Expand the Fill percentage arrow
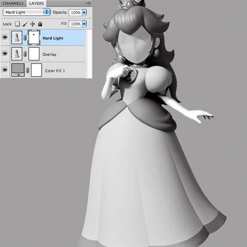 [84, 24]
